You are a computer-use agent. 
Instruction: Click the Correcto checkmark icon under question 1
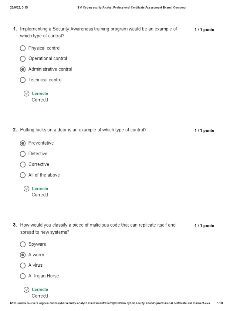click(26, 94)
